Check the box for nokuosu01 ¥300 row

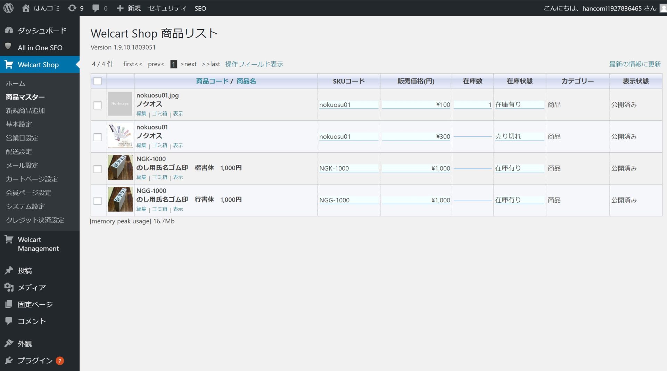pyautogui.click(x=98, y=137)
